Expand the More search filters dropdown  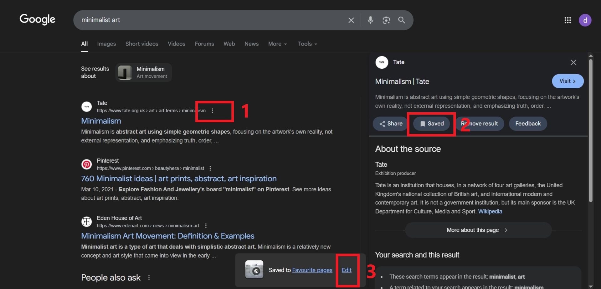[x=277, y=44]
